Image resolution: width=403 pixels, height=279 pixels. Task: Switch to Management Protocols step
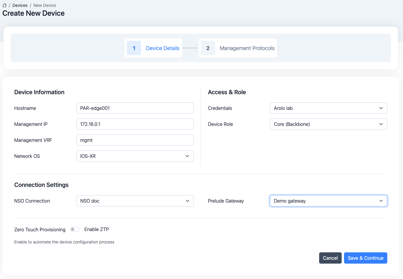[x=247, y=48]
